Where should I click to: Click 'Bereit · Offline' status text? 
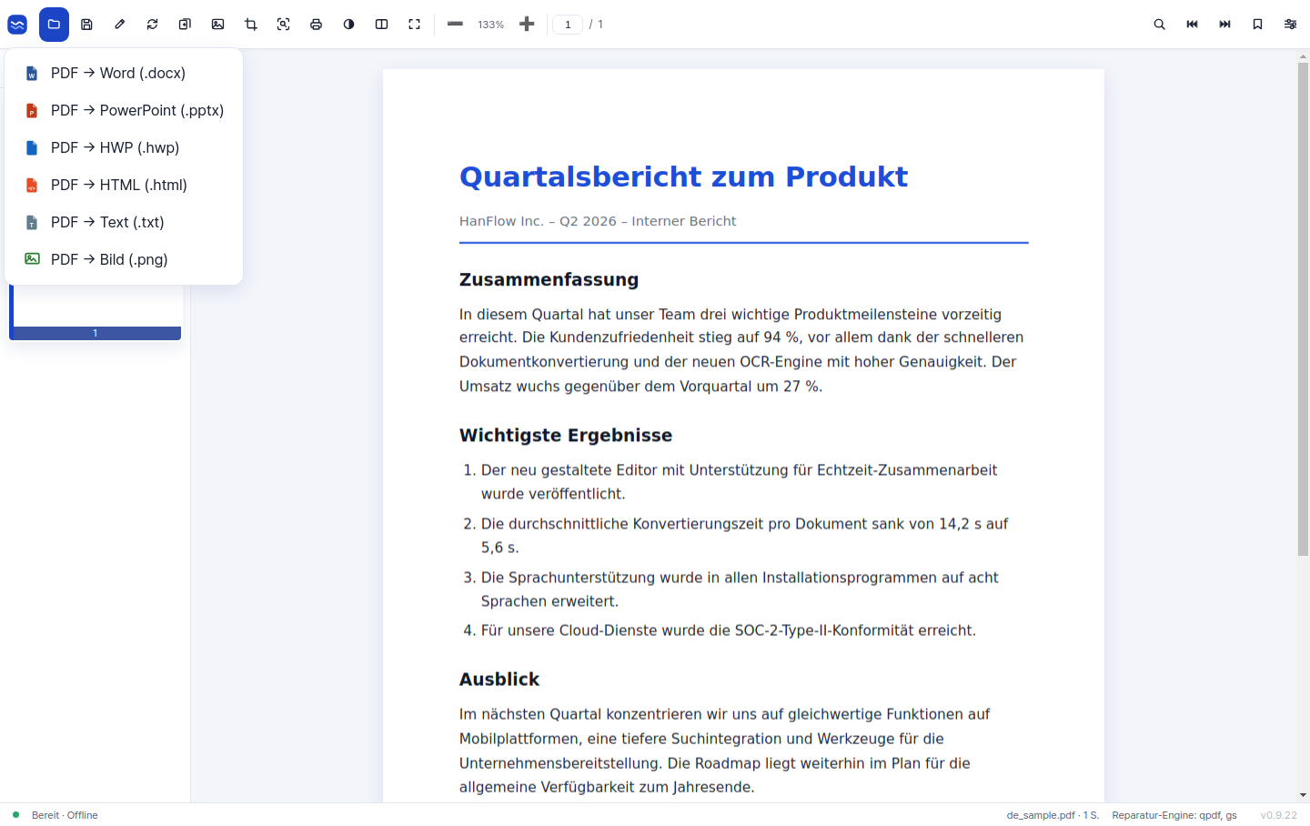(x=65, y=815)
